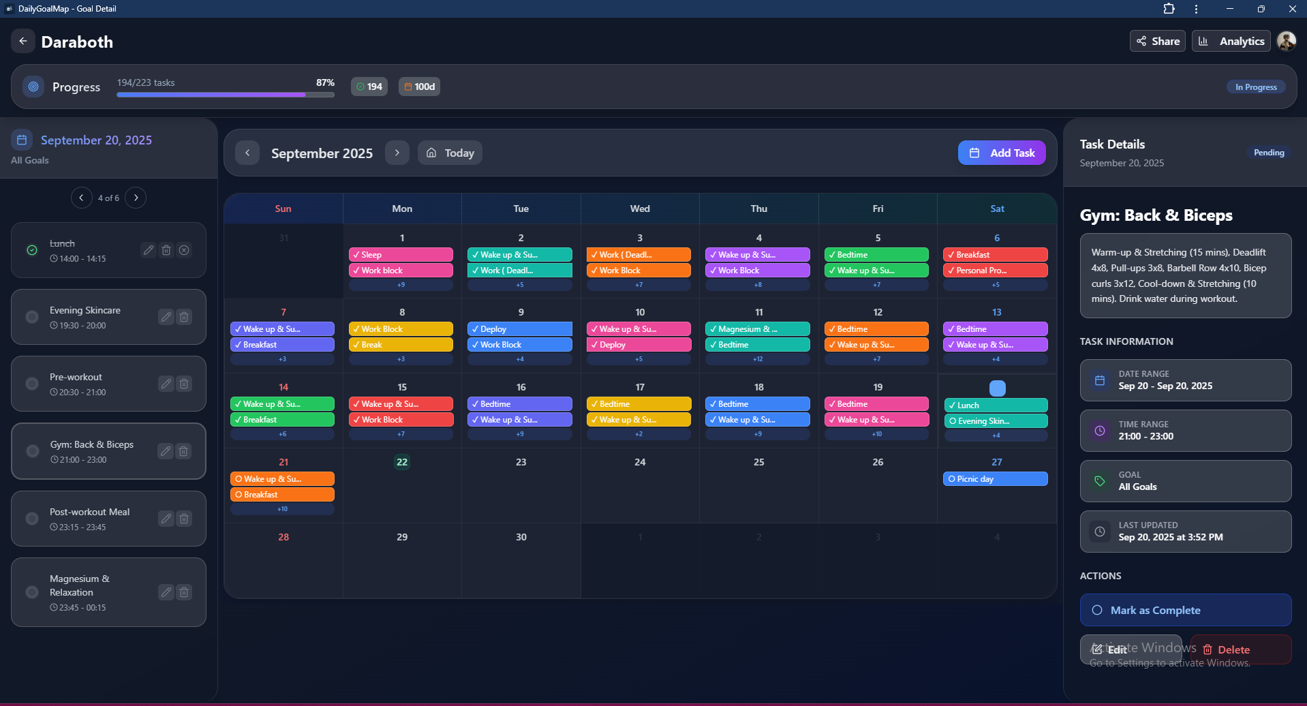Click the Goal tag icon
Screen dimensions: 1307x706
point(1100,481)
